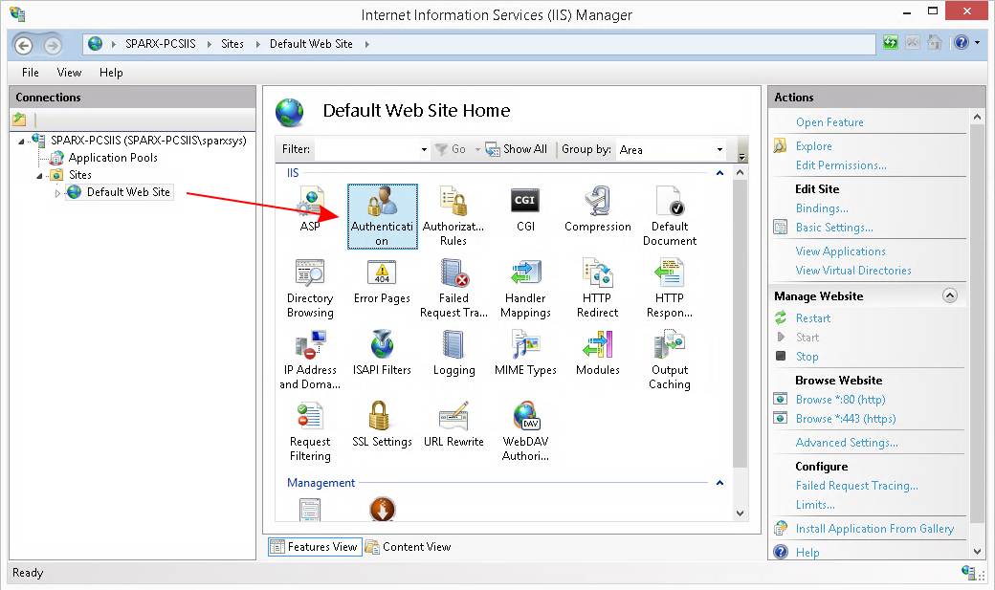995x590 pixels.
Task: Switch to the Content View tab
Action: tap(409, 547)
